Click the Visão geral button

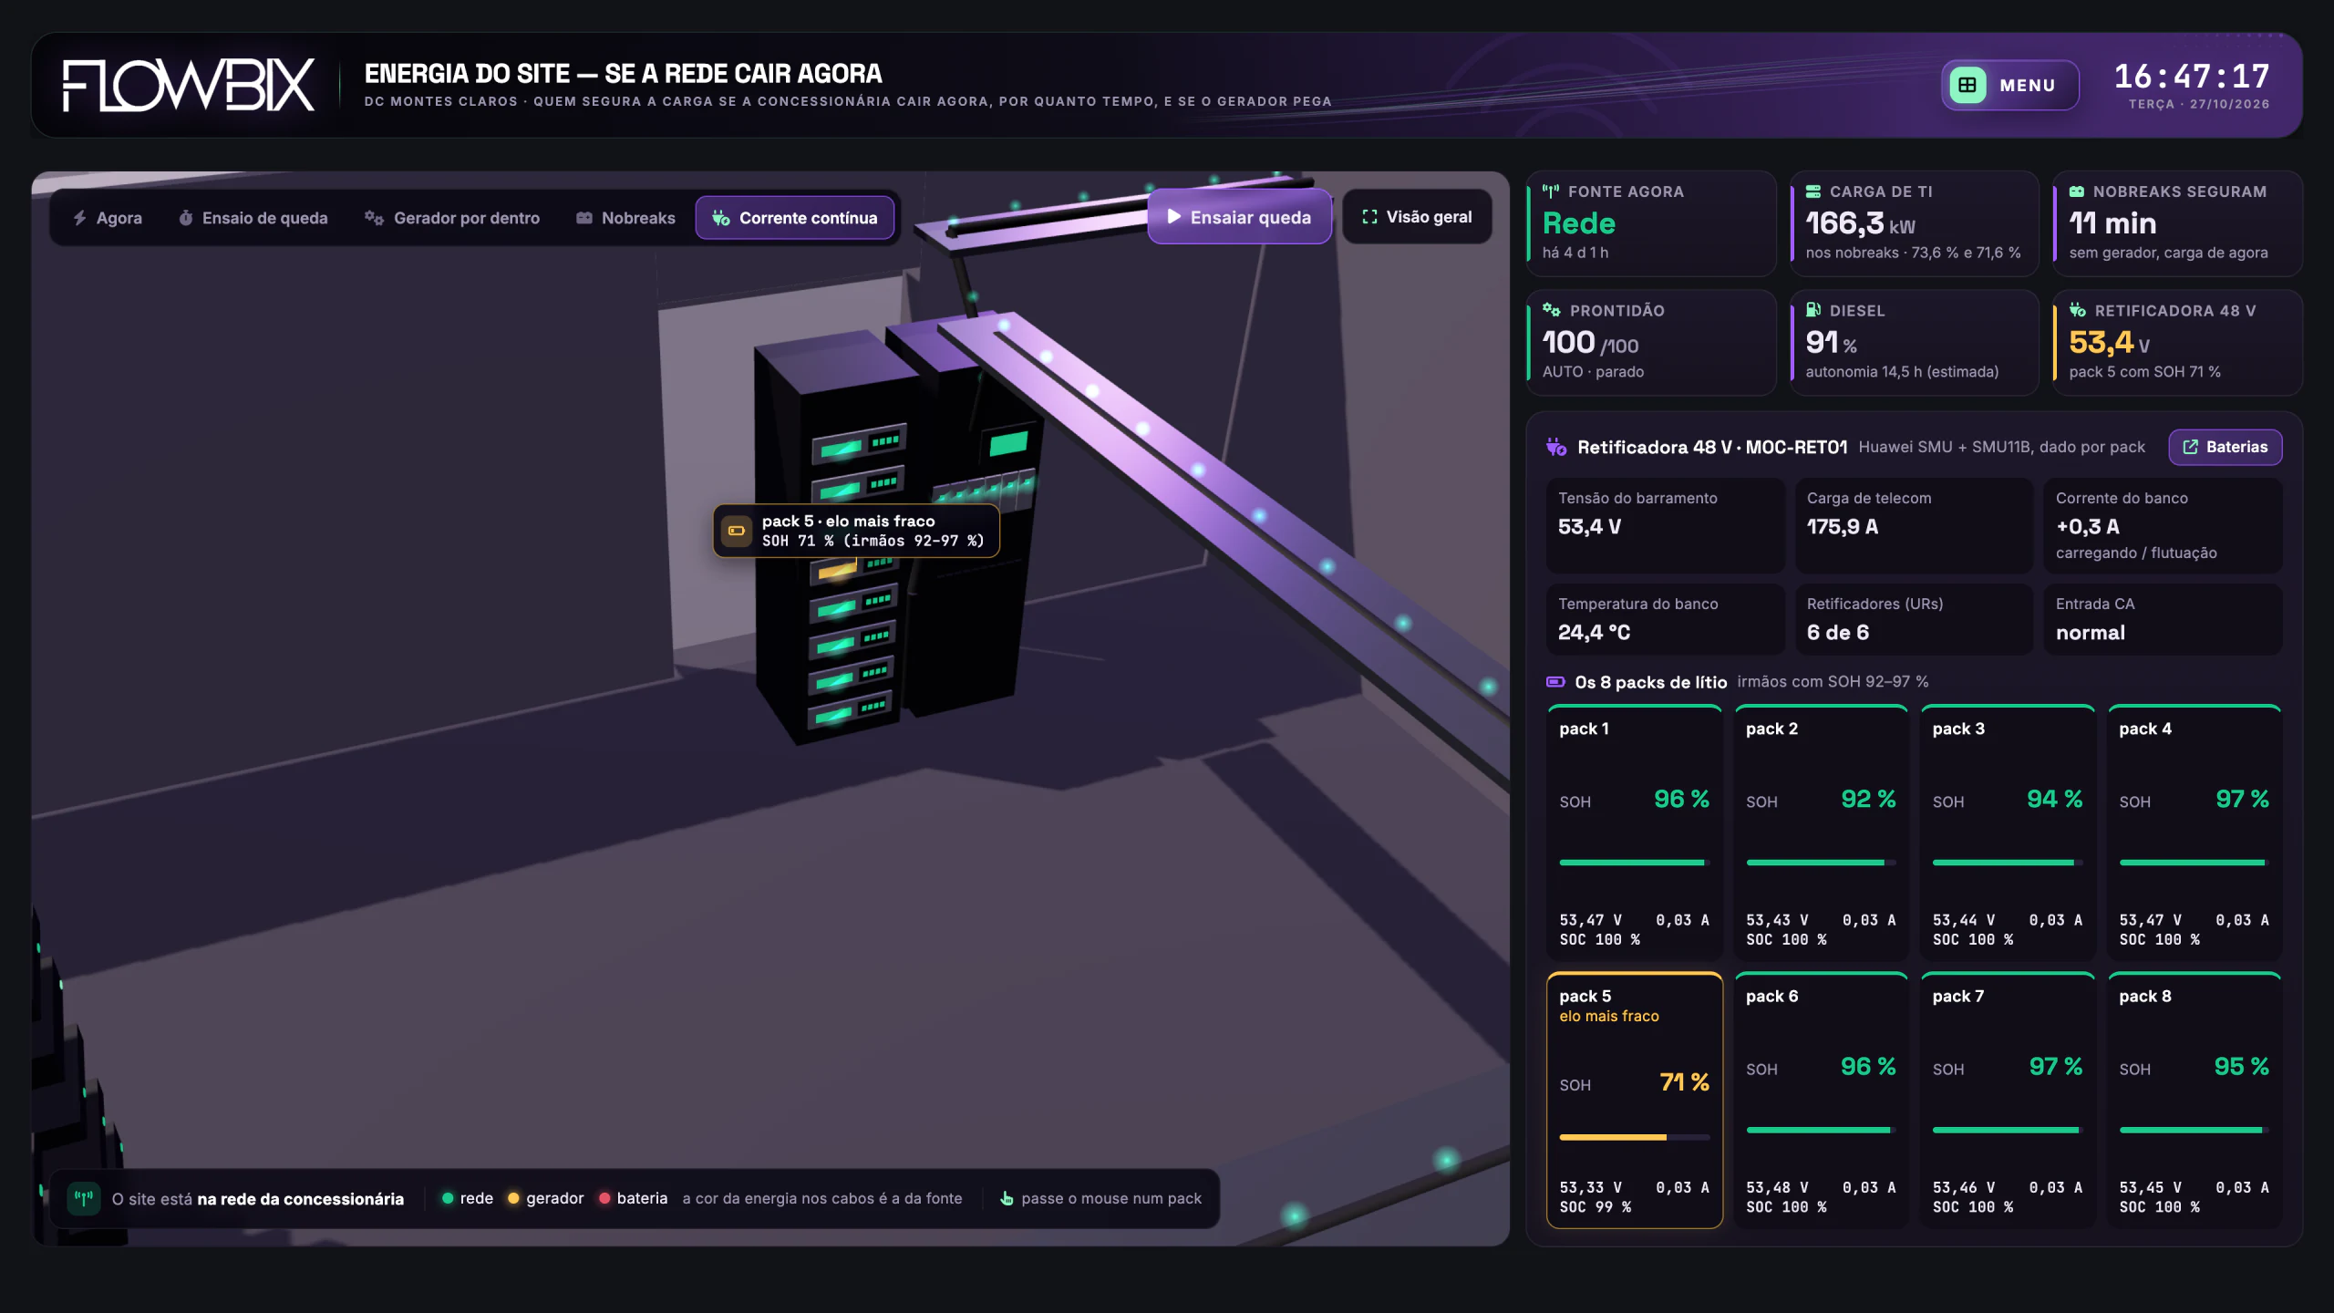click(1417, 217)
